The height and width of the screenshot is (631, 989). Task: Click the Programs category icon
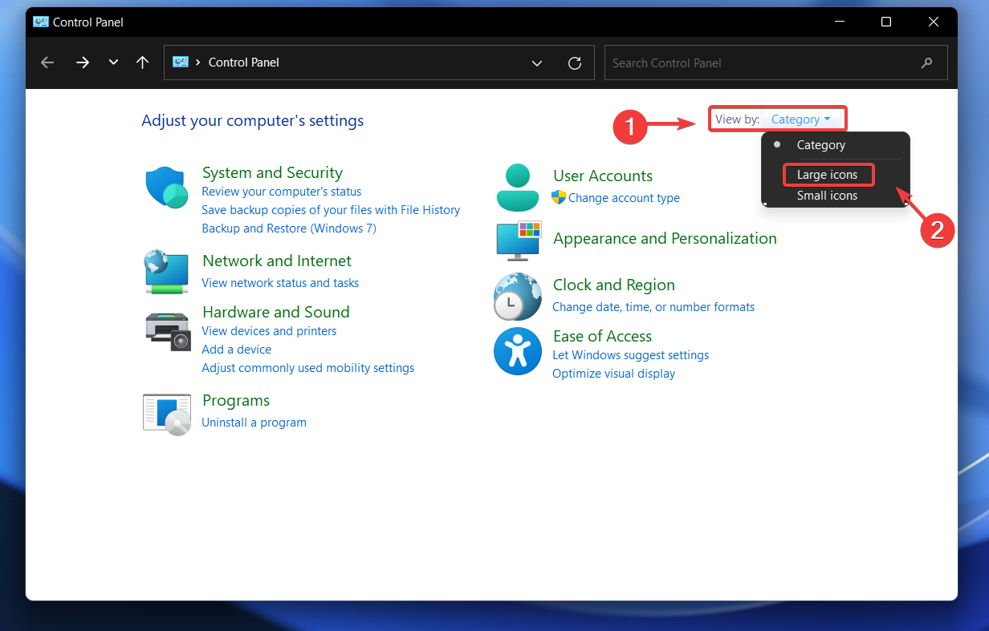tap(166, 413)
